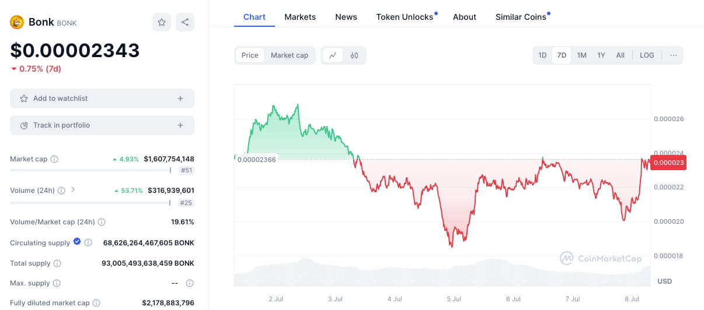Open the Markets tab
This screenshot has height=310, width=704.
click(300, 17)
